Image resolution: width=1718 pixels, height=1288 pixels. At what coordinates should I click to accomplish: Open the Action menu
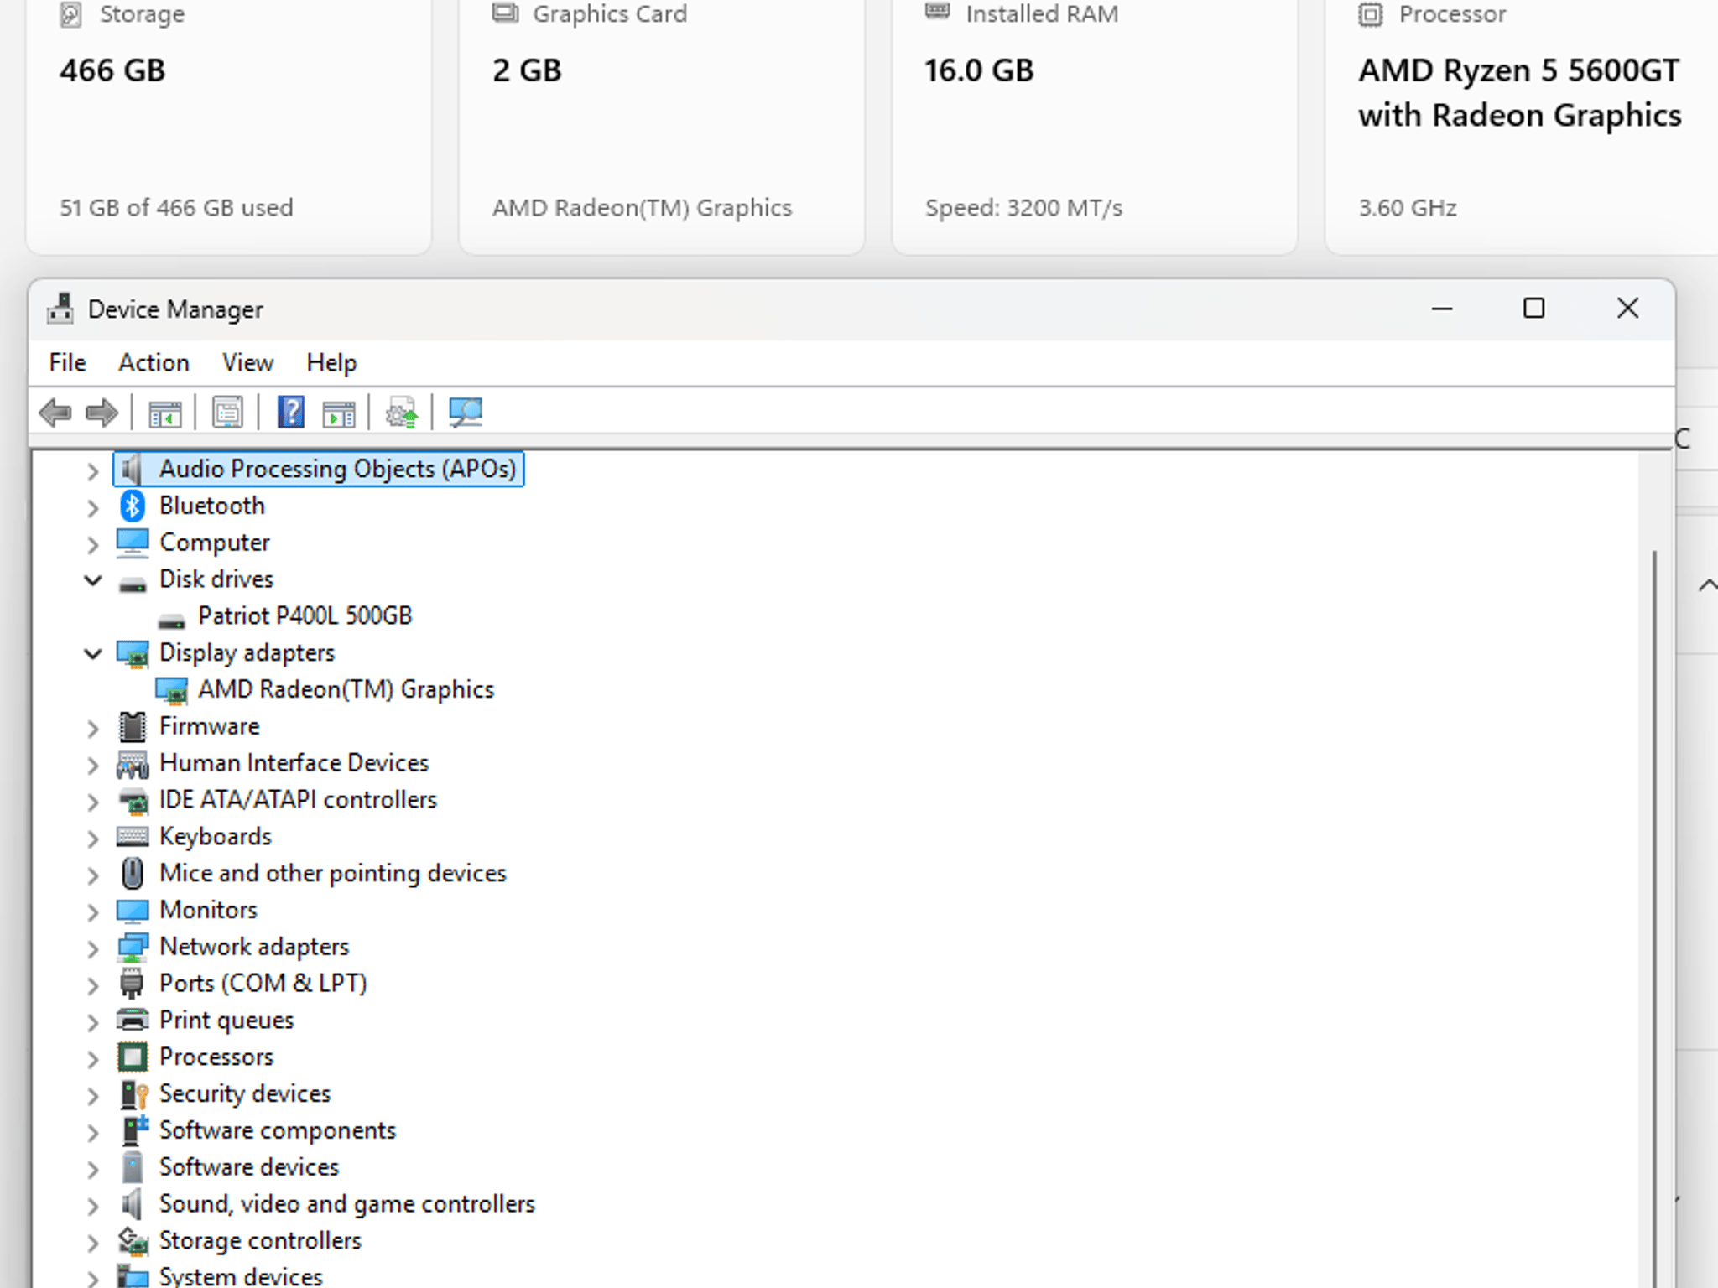click(154, 362)
